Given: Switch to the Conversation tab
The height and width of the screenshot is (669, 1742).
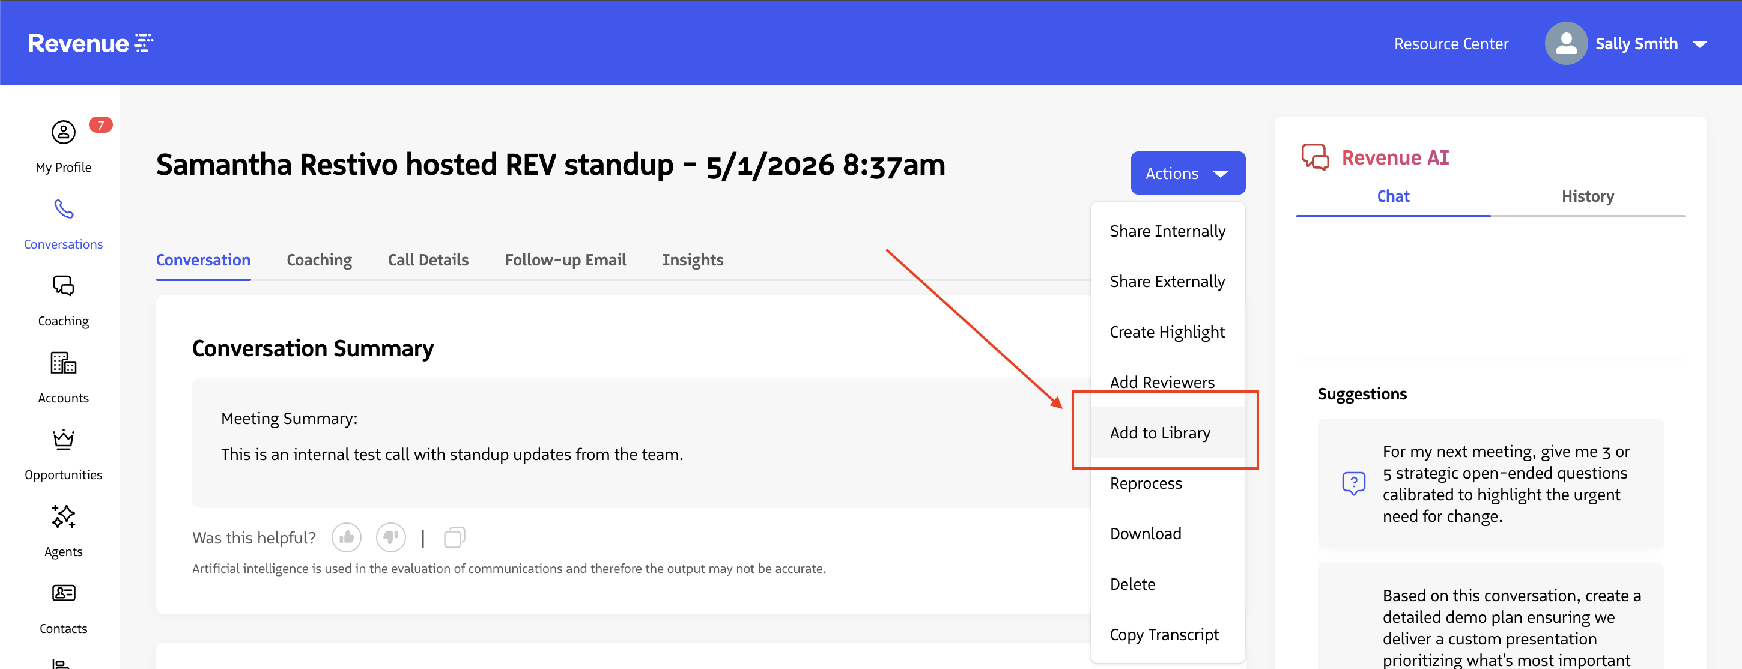Looking at the screenshot, I should pyautogui.click(x=203, y=260).
